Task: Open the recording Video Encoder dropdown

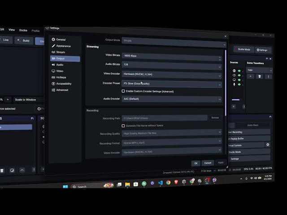Action: pyautogui.click(x=172, y=151)
